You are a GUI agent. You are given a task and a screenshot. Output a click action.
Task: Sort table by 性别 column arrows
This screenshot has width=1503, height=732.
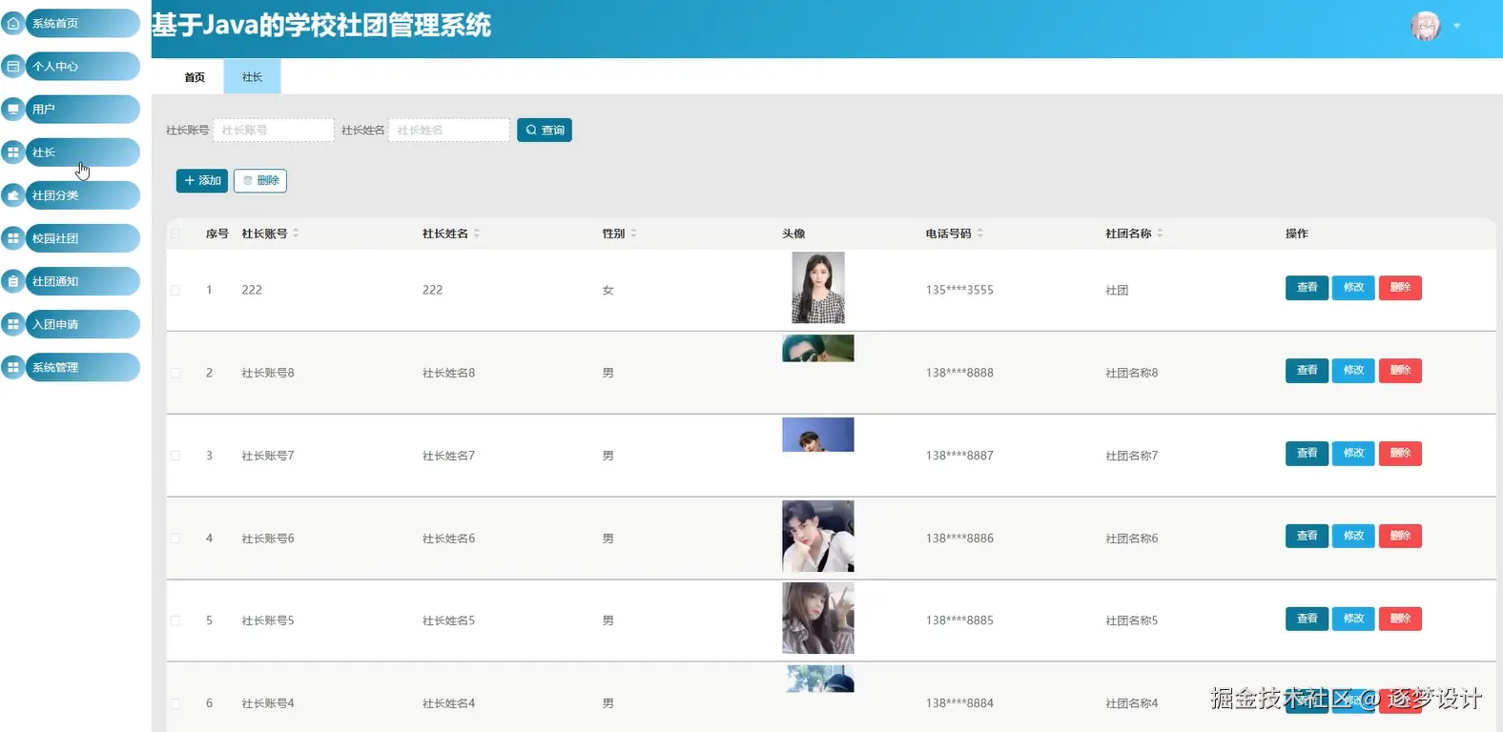[x=633, y=233]
